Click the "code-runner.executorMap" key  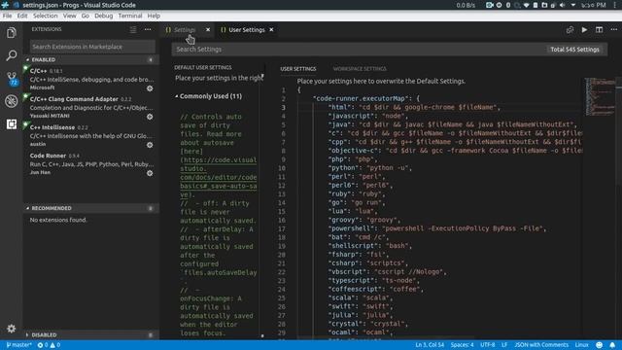click(361, 98)
